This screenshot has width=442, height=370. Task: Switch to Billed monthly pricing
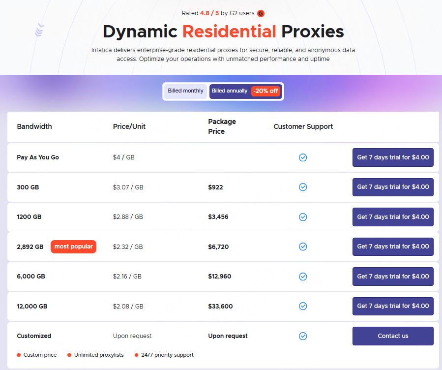click(x=185, y=91)
